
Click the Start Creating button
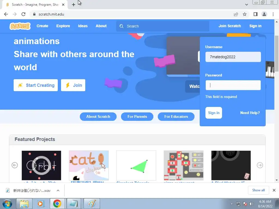(x=36, y=85)
